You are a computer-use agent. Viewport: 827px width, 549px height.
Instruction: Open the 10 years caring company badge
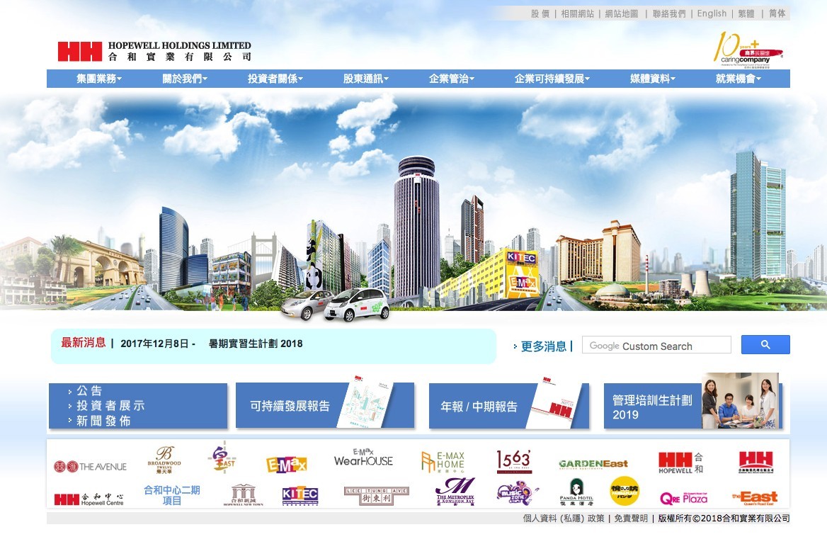tap(748, 50)
